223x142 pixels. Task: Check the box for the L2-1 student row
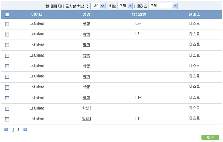[7, 24]
